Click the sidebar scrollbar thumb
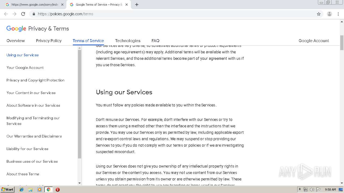Image resolution: width=344 pixels, height=193 pixels. [79, 104]
